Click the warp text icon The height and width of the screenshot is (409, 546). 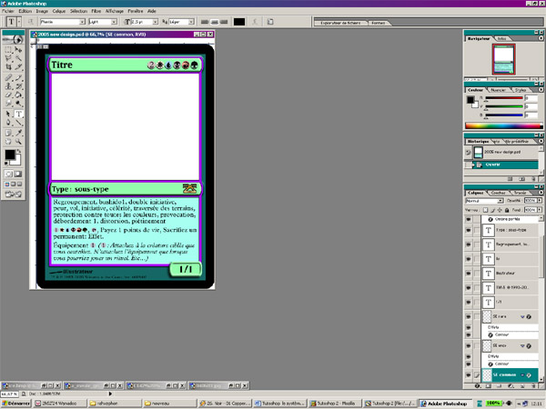pos(255,22)
